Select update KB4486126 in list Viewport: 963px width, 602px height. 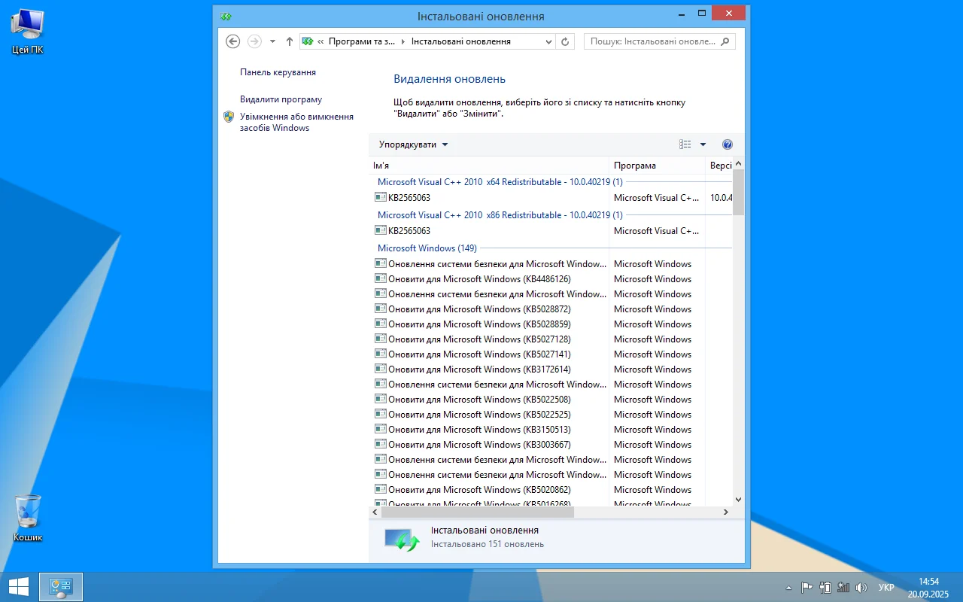pyautogui.click(x=479, y=279)
